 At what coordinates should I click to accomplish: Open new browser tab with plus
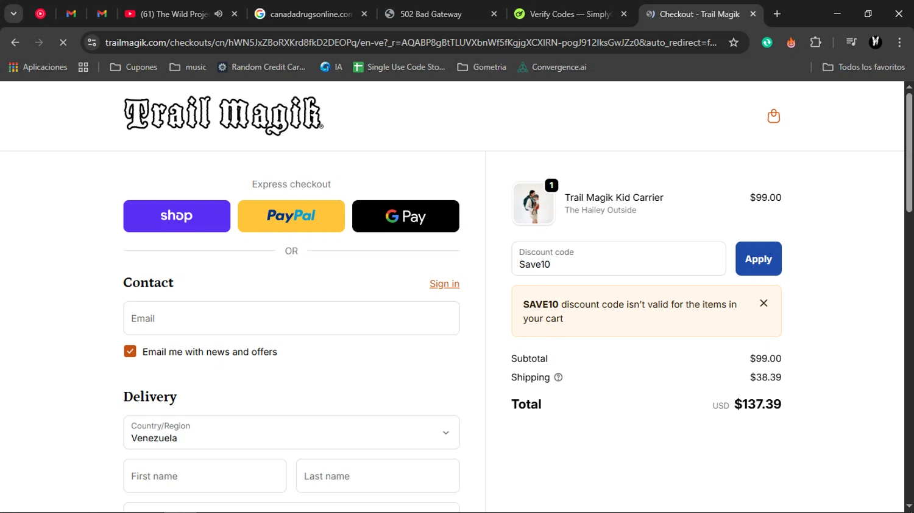coord(777,13)
